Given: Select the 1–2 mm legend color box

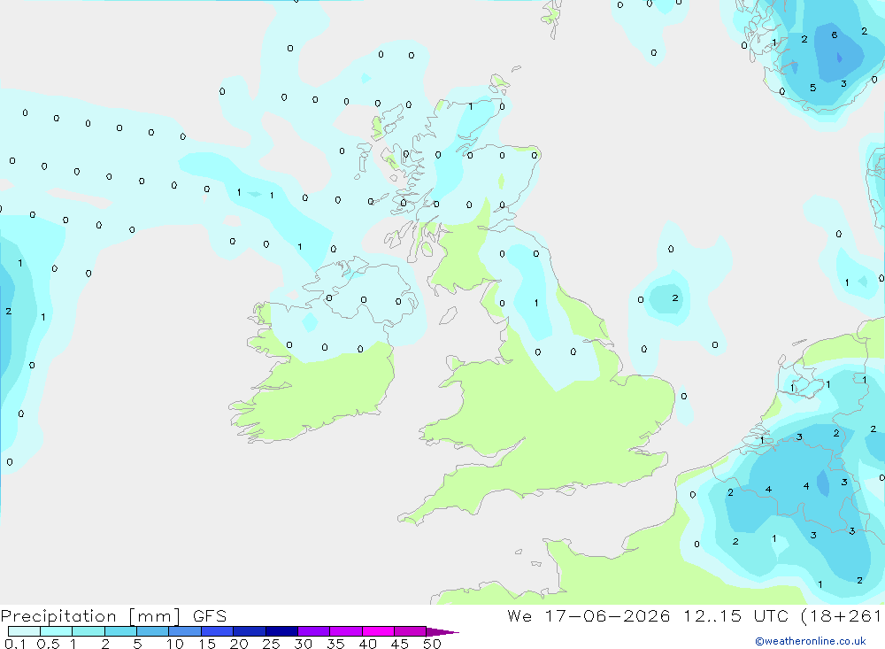Looking at the screenshot, I should [88, 631].
